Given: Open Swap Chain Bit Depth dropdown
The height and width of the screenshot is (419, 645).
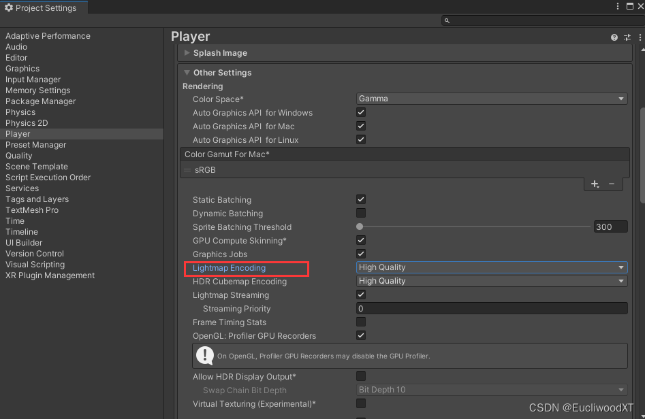Looking at the screenshot, I should pyautogui.click(x=492, y=390).
